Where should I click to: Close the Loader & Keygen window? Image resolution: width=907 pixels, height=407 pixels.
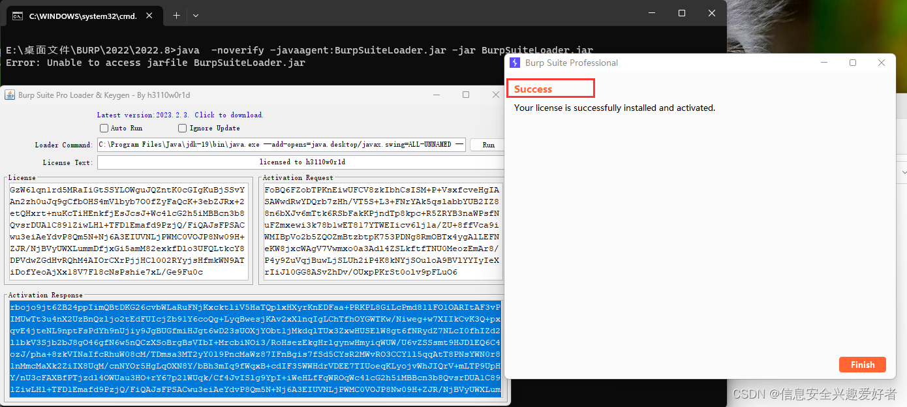point(495,95)
